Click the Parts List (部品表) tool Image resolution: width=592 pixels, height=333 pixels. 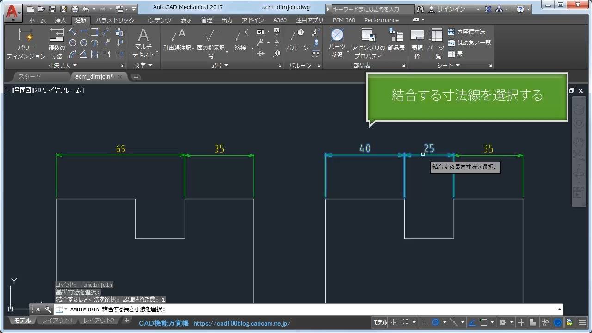point(396,41)
